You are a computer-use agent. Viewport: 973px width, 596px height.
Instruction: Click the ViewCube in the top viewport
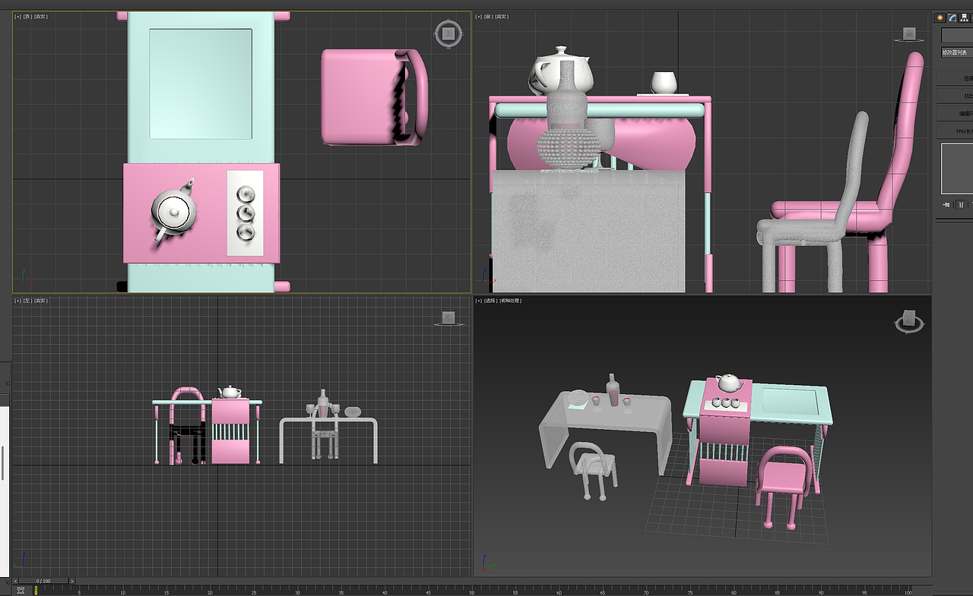[448, 33]
